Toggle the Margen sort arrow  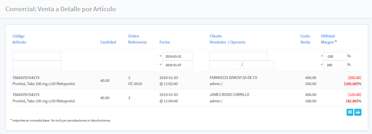pyautogui.click(x=336, y=42)
